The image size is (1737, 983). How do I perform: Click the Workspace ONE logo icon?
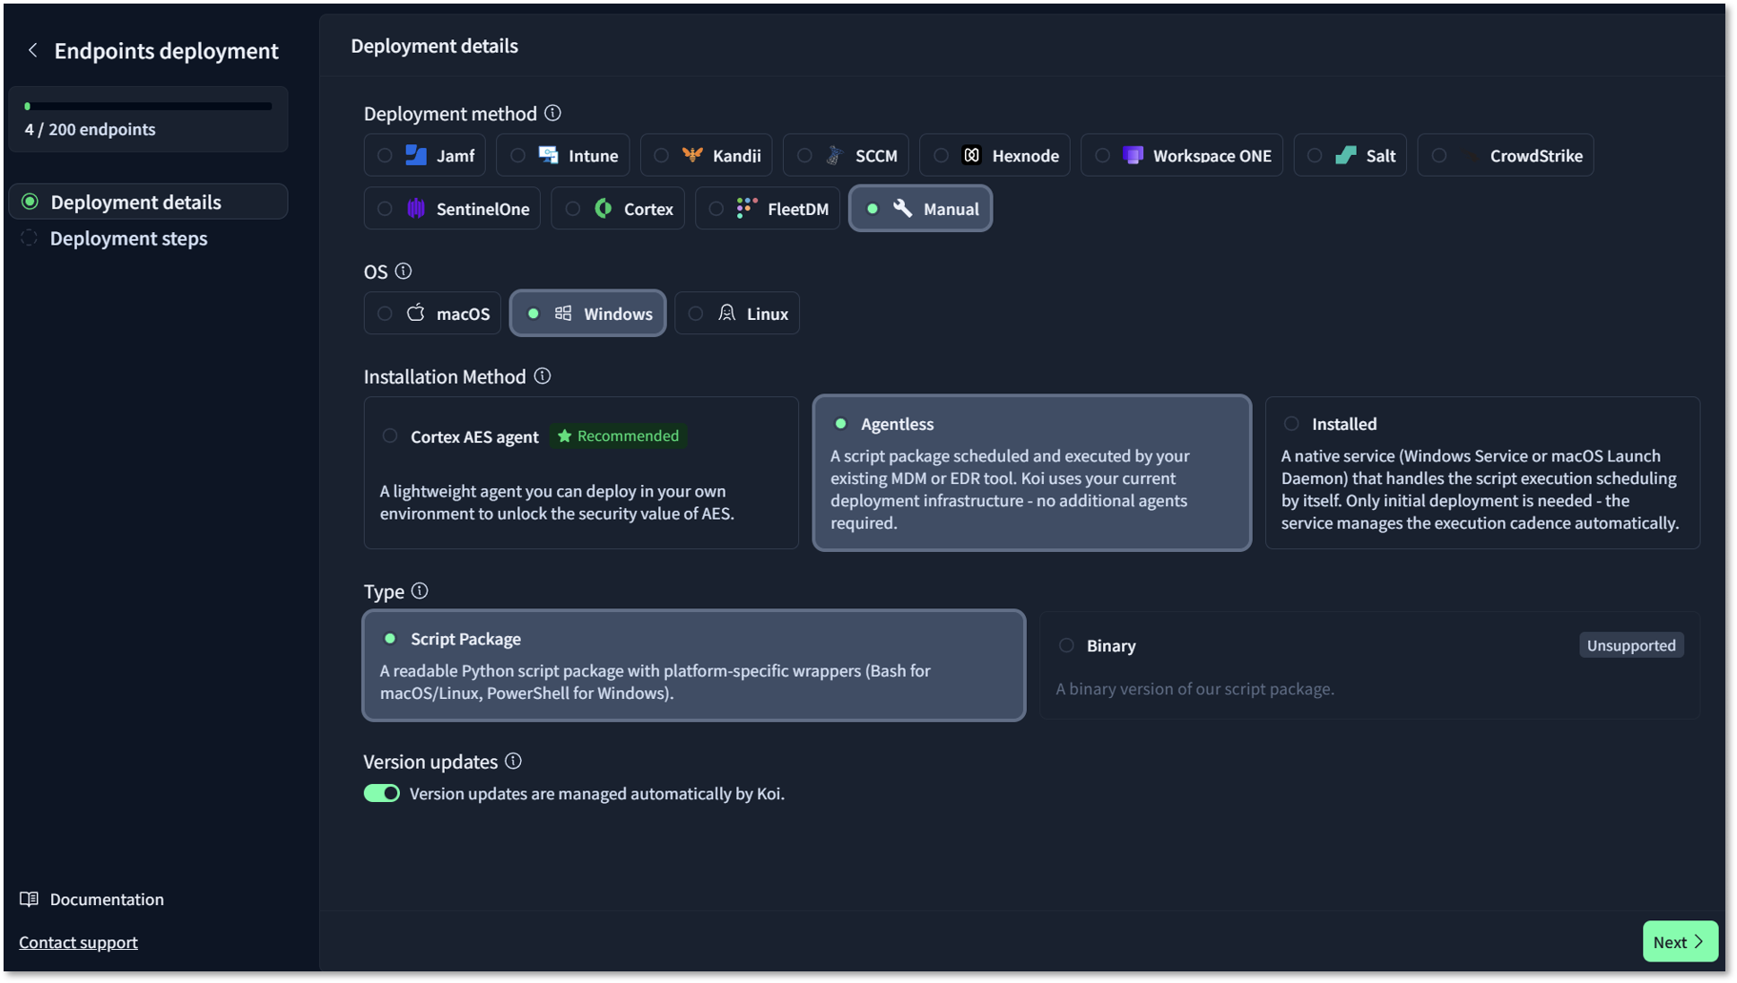pos(1133,155)
